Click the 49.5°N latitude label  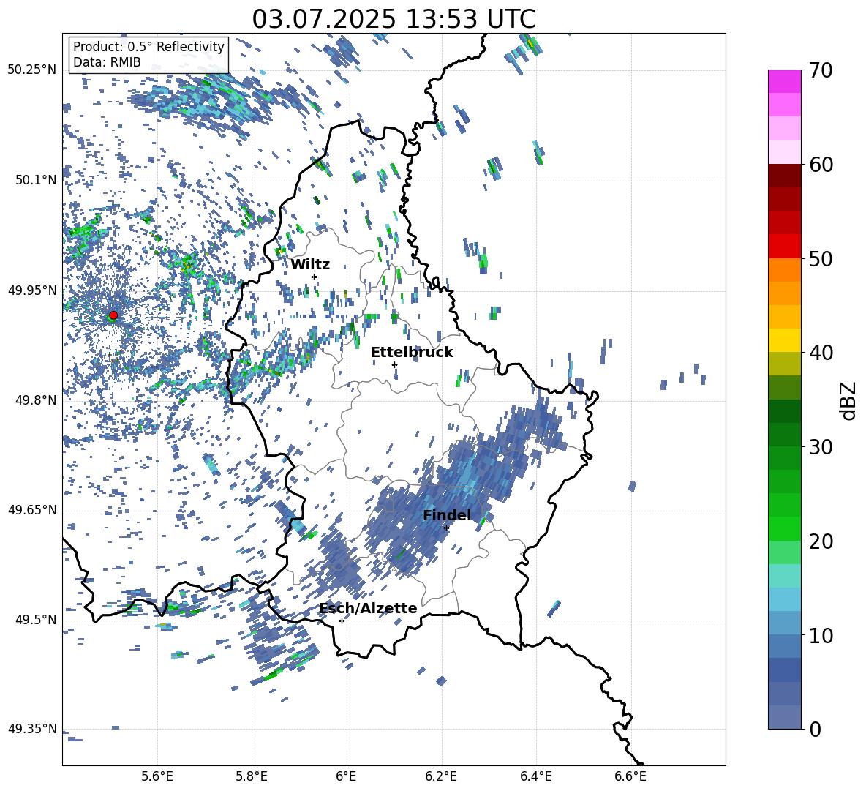37,620
